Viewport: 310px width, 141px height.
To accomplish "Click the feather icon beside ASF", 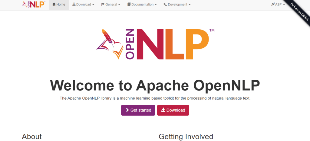I will (x=273, y=5).
